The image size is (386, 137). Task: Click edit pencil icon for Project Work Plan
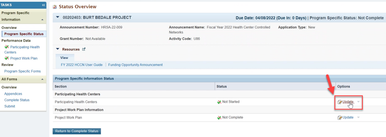pos(340,117)
